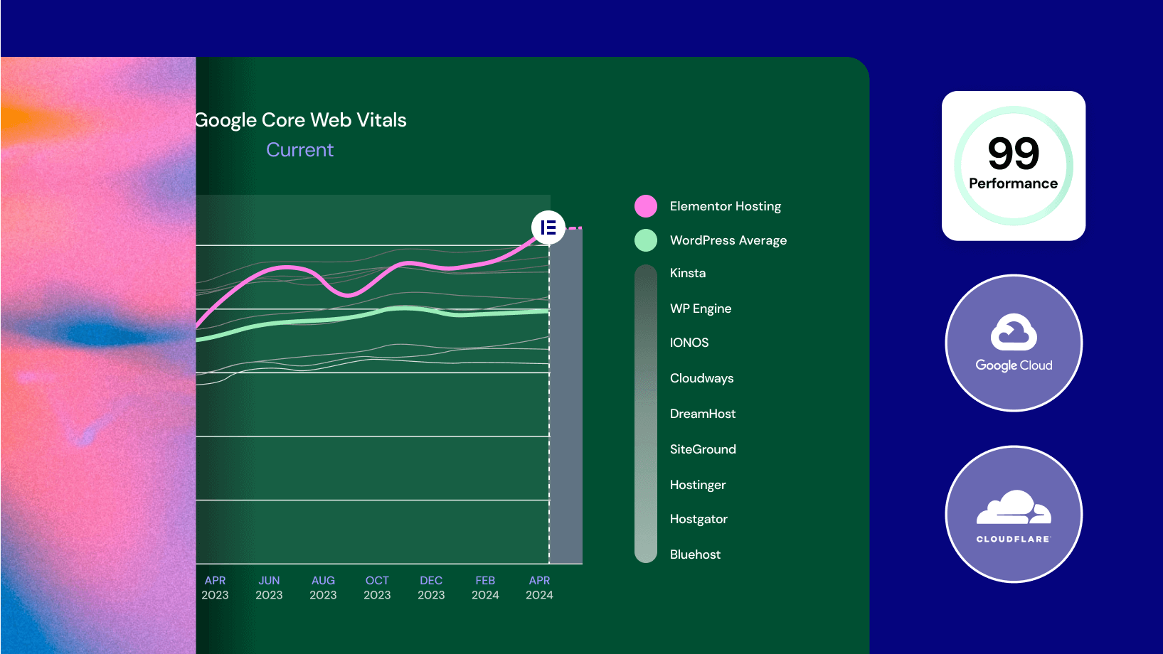Screen dimensions: 1163x654
Task: Click the Current subtitle under chart title
Action: 299,150
